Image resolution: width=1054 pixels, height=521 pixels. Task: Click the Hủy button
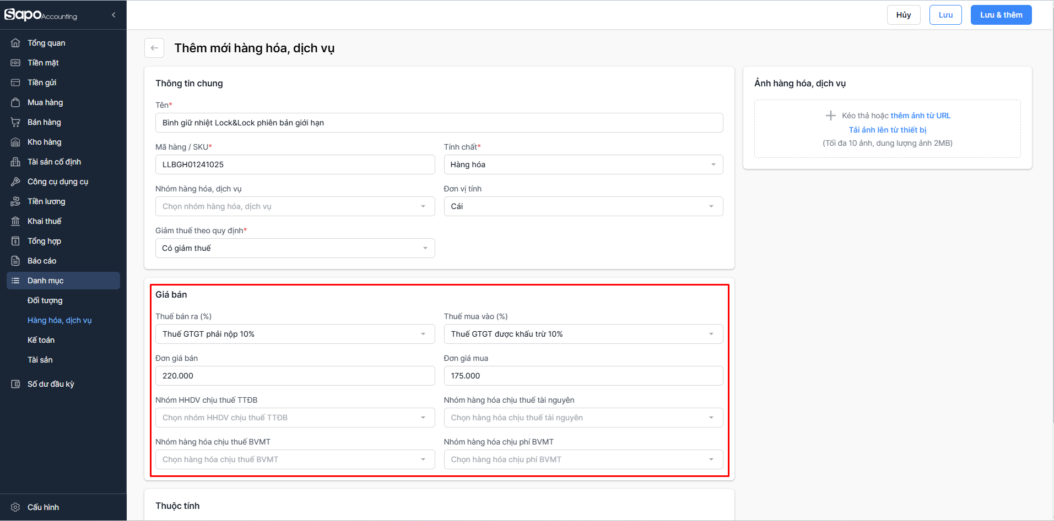click(x=903, y=15)
